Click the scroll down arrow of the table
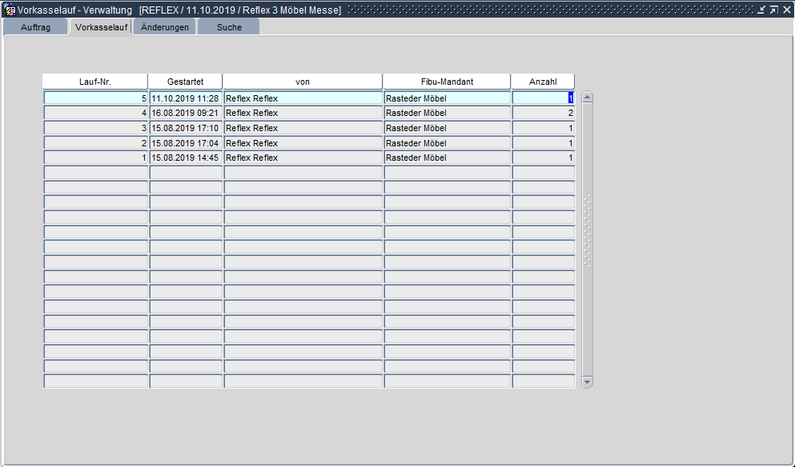Image resolution: width=795 pixels, height=467 pixels. [587, 382]
